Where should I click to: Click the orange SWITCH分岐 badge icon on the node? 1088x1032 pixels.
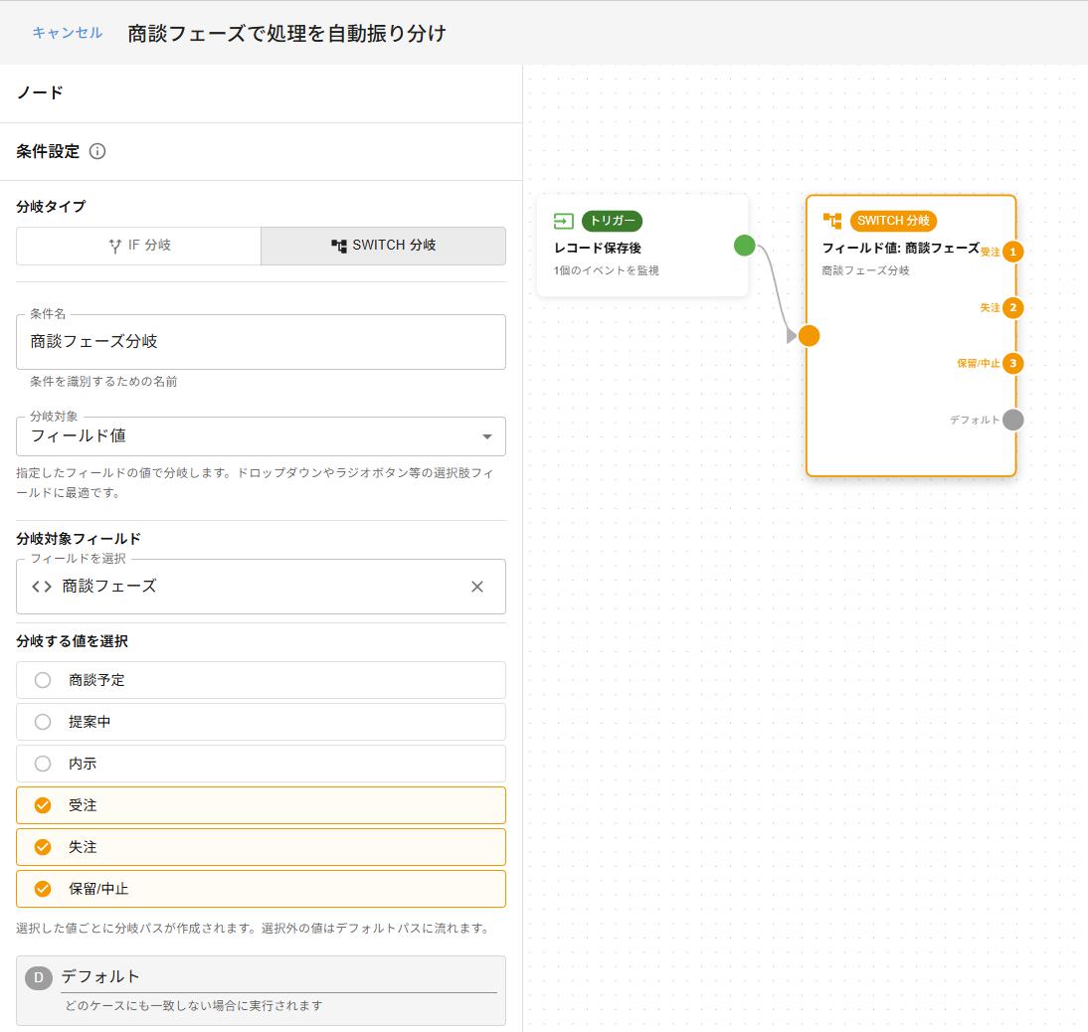pos(830,221)
